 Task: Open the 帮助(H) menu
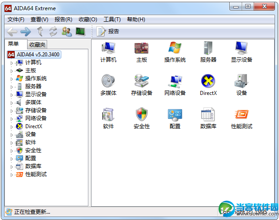click(136, 20)
